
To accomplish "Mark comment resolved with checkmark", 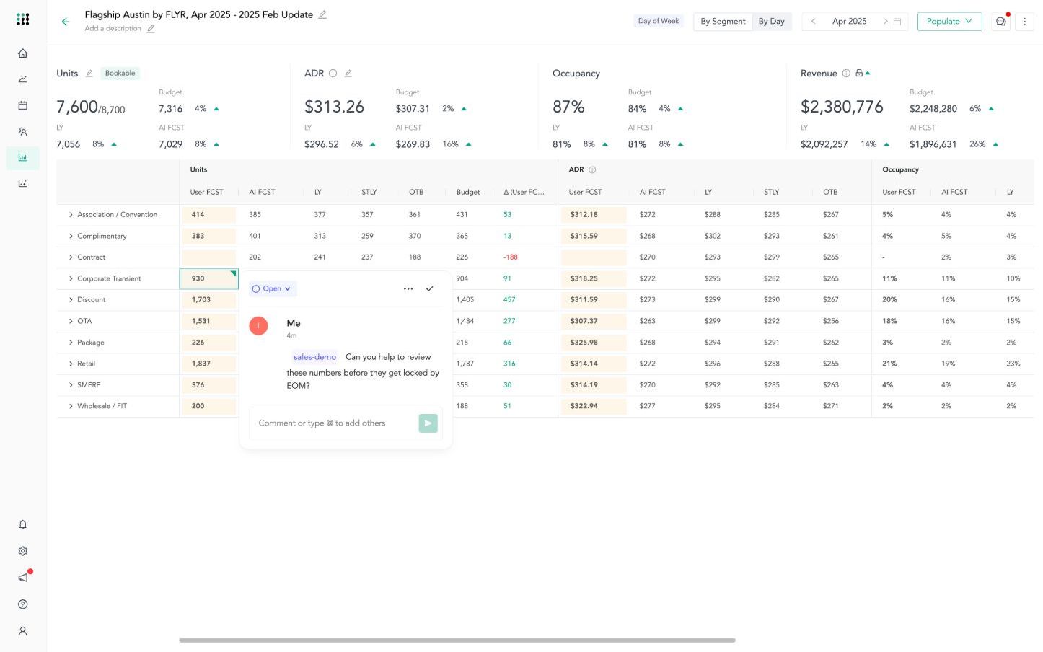I will click(429, 288).
